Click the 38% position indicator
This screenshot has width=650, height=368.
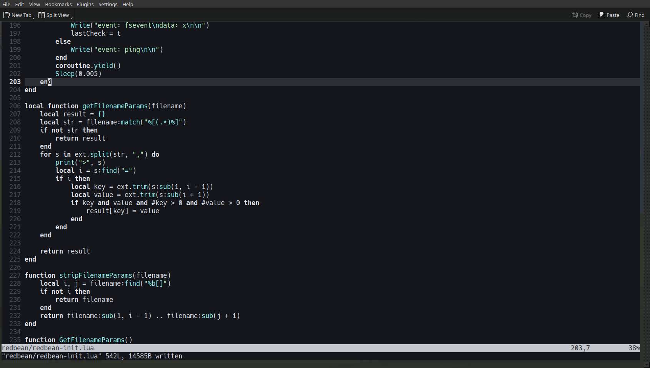click(634, 348)
